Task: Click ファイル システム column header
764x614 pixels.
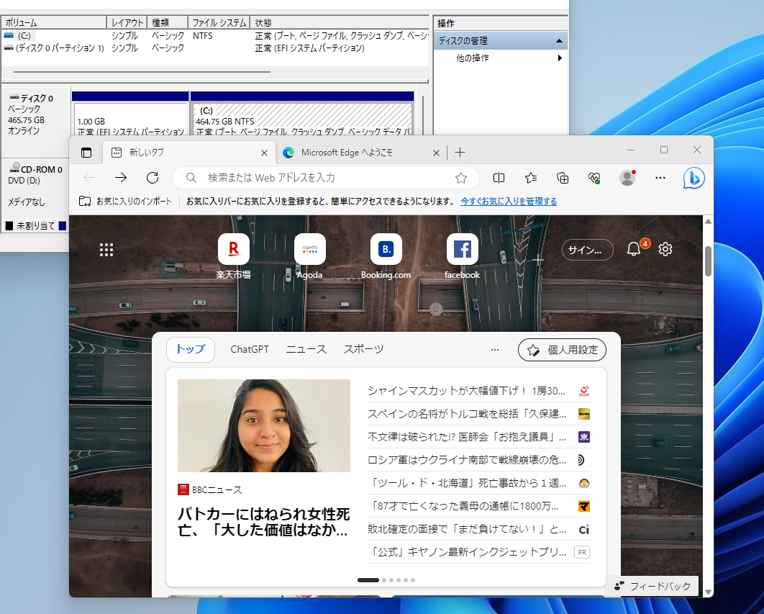Action: (219, 22)
